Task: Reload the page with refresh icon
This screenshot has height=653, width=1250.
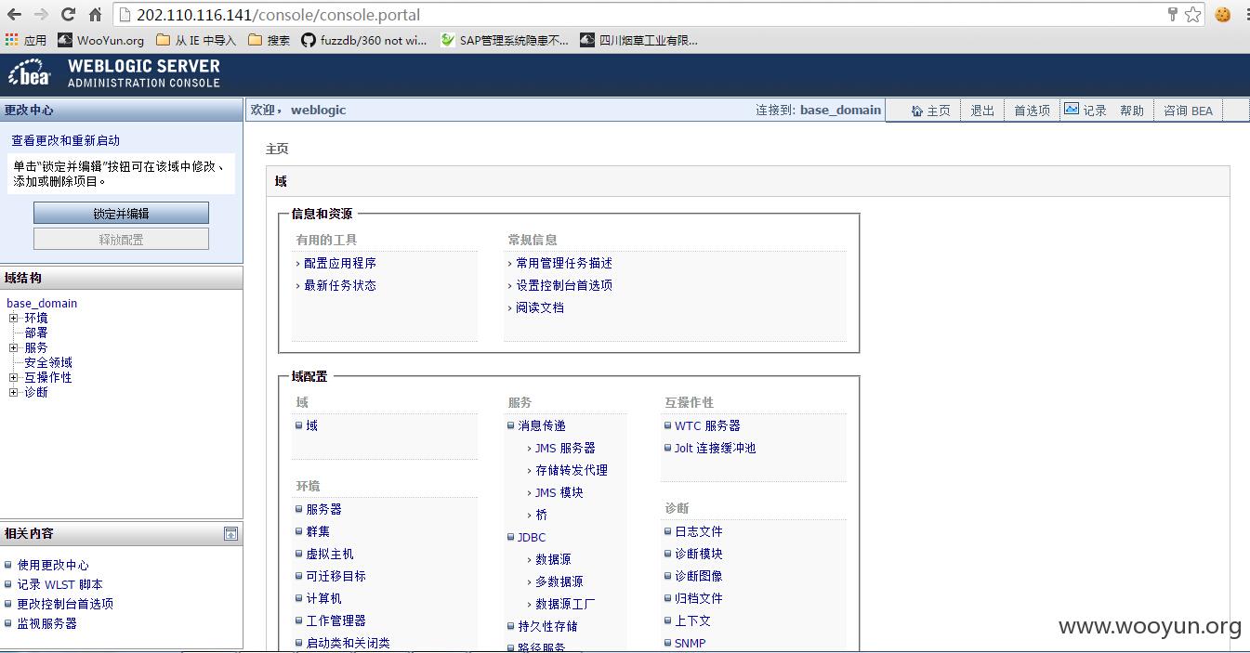Action: click(x=68, y=15)
